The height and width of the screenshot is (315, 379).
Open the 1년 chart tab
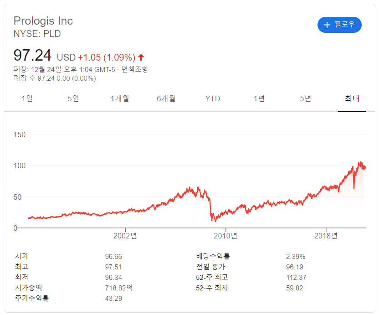[259, 99]
